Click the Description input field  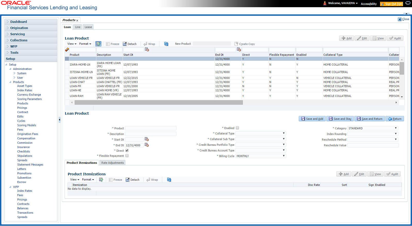[x=151, y=134]
